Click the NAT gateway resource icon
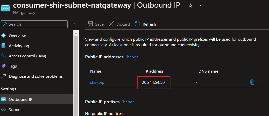269x116 pixels. point(5,8)
